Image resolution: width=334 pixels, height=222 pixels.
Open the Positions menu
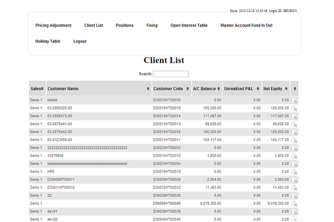pyautogui.click(x=124, y=25)
